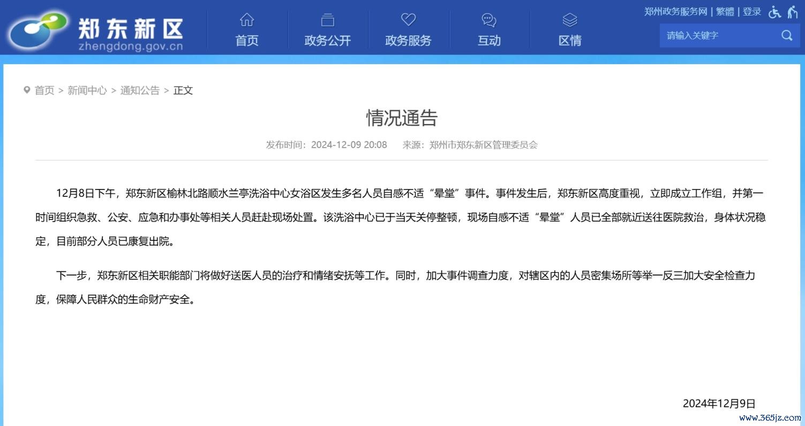
Task: Click the 来源：郑州市郑东新区管理委员会 text
Action: click(x=470, y=144)
